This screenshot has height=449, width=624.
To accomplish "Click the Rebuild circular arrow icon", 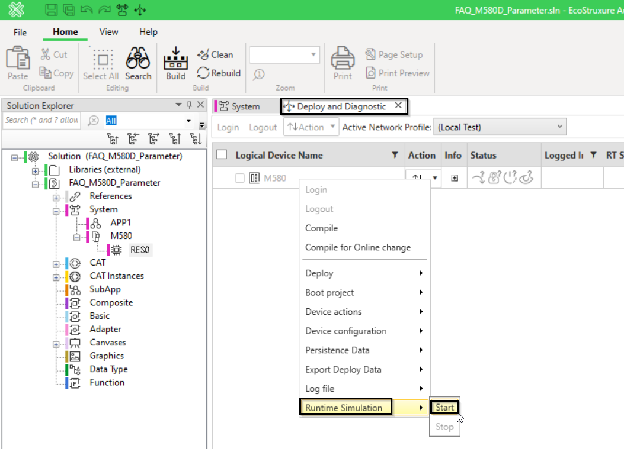I will pos(203,73).
